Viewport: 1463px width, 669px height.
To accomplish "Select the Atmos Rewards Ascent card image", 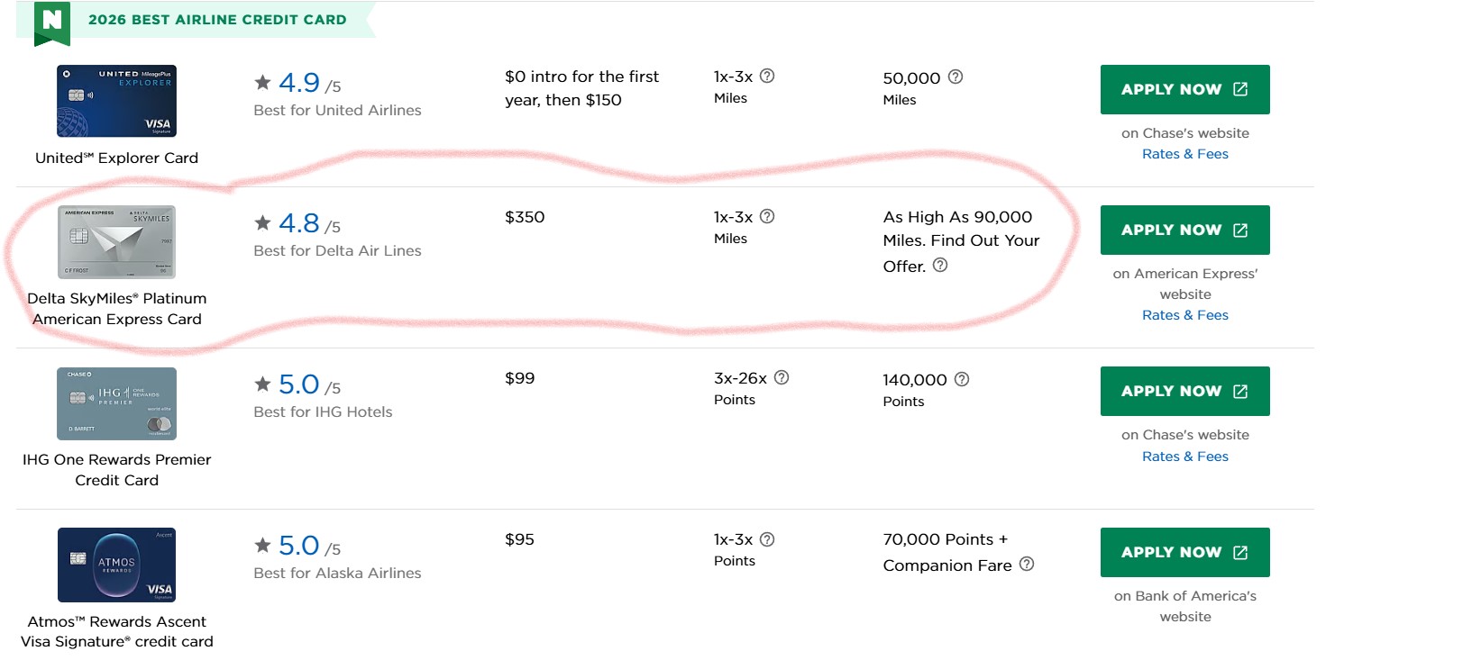I will (116, 565).
